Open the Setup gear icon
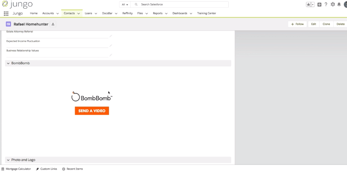347x172 pixels. [333, 4]
